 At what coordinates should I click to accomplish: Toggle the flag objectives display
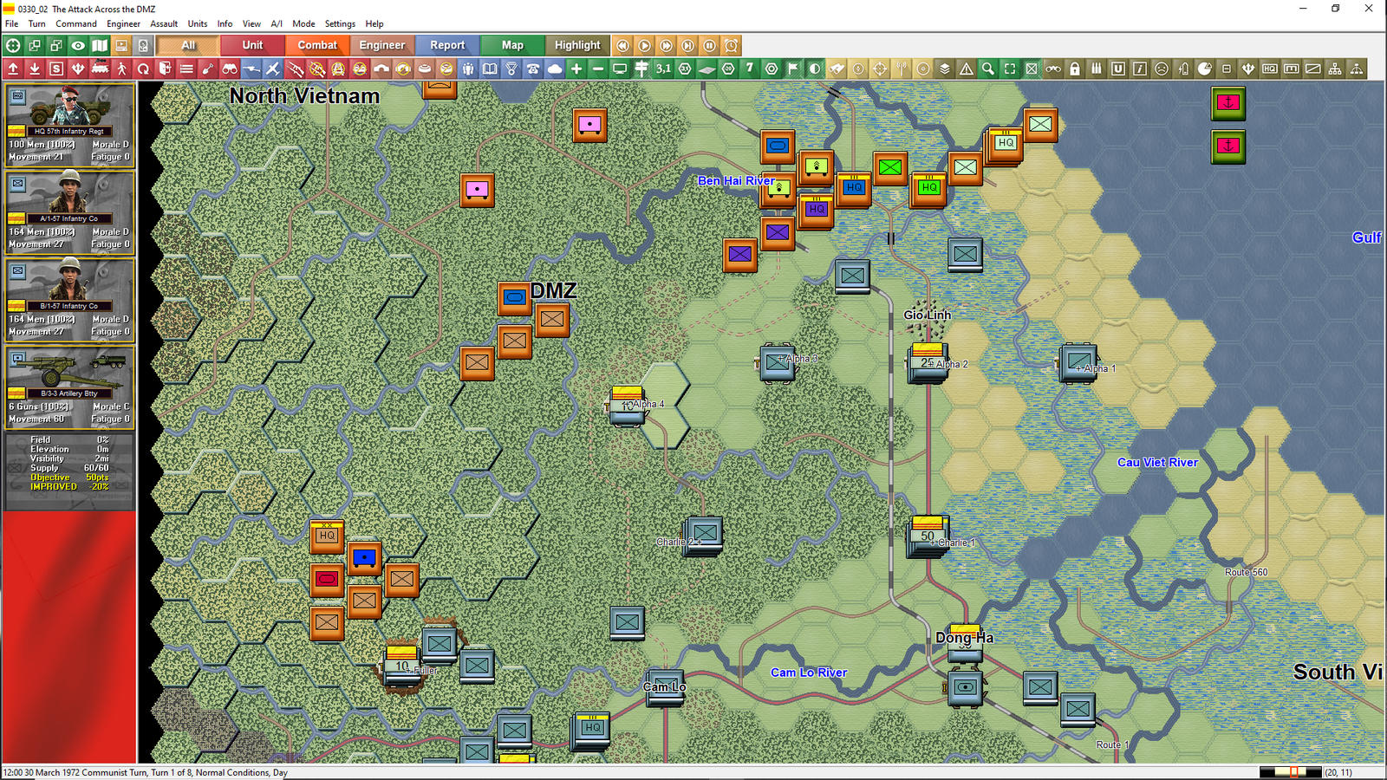[x=793, y=68]
